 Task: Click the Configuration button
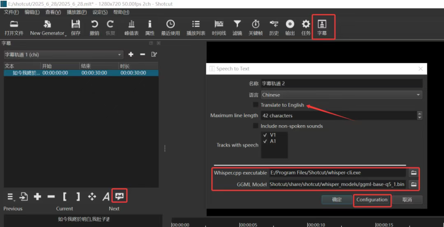pos(372,200)
